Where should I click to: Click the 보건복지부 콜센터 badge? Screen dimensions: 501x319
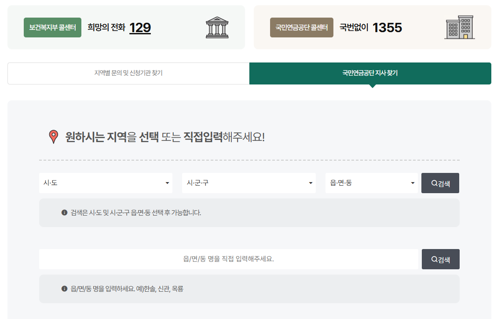[52, 27]
